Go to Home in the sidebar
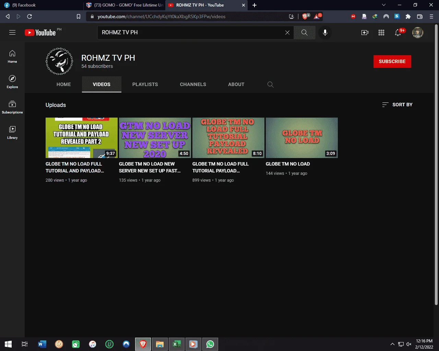439x351 pixels. point(12,57)
